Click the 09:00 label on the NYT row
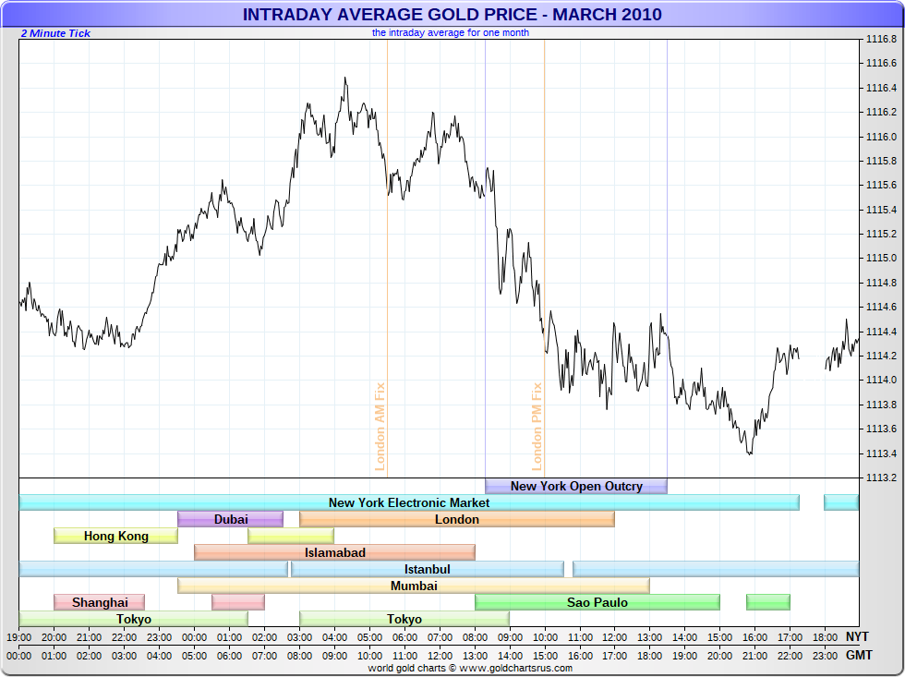This screenshot has width=905, height=677. click(510, 638)
